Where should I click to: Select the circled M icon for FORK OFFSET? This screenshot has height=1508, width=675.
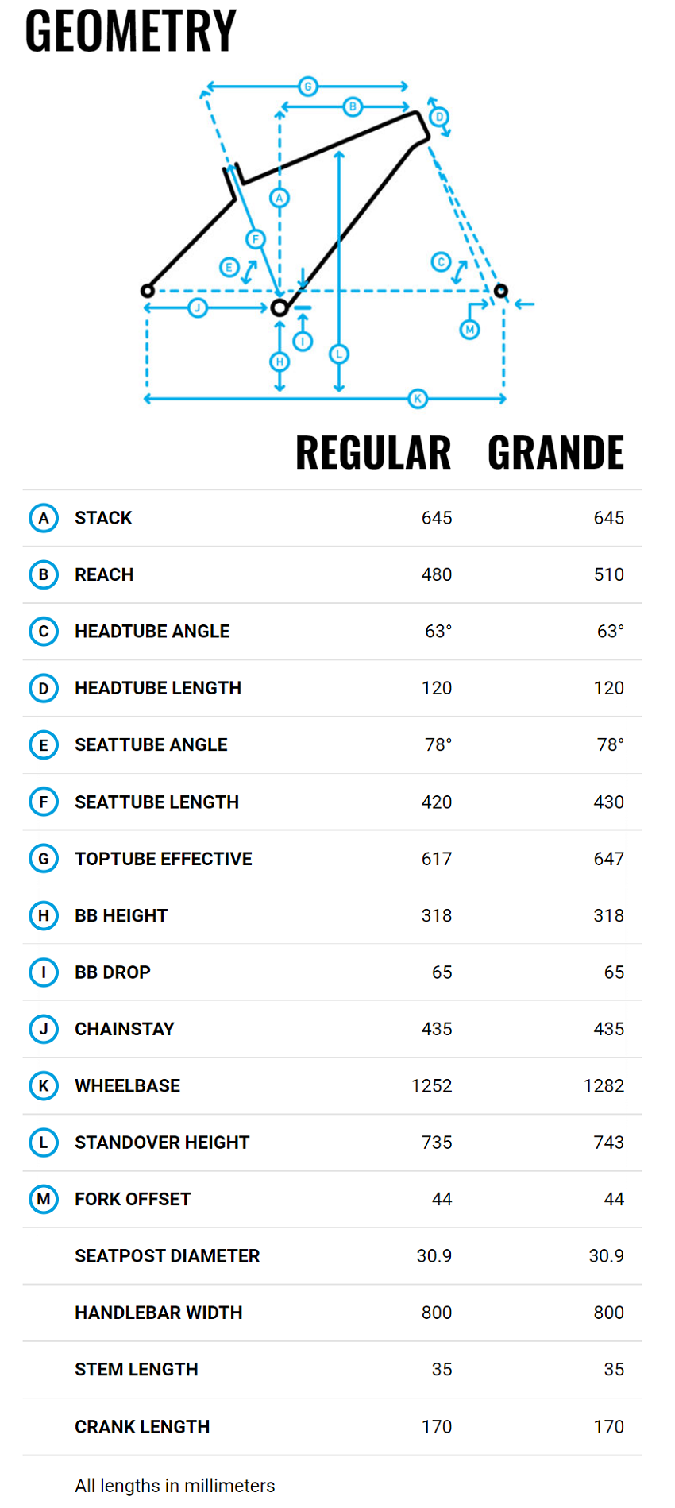pyautogui.click(x=44, y=1199)
